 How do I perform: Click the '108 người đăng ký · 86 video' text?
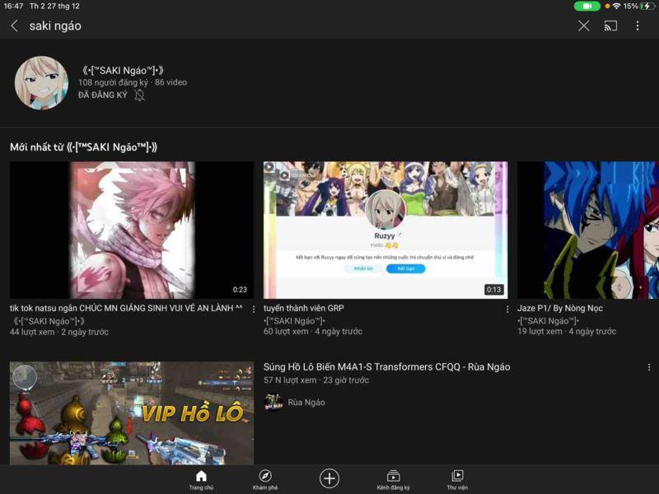tap(133, 82)
